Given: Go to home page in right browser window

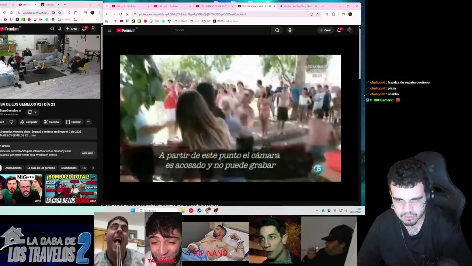Looking at the screenshot, I should click(128, 14).
